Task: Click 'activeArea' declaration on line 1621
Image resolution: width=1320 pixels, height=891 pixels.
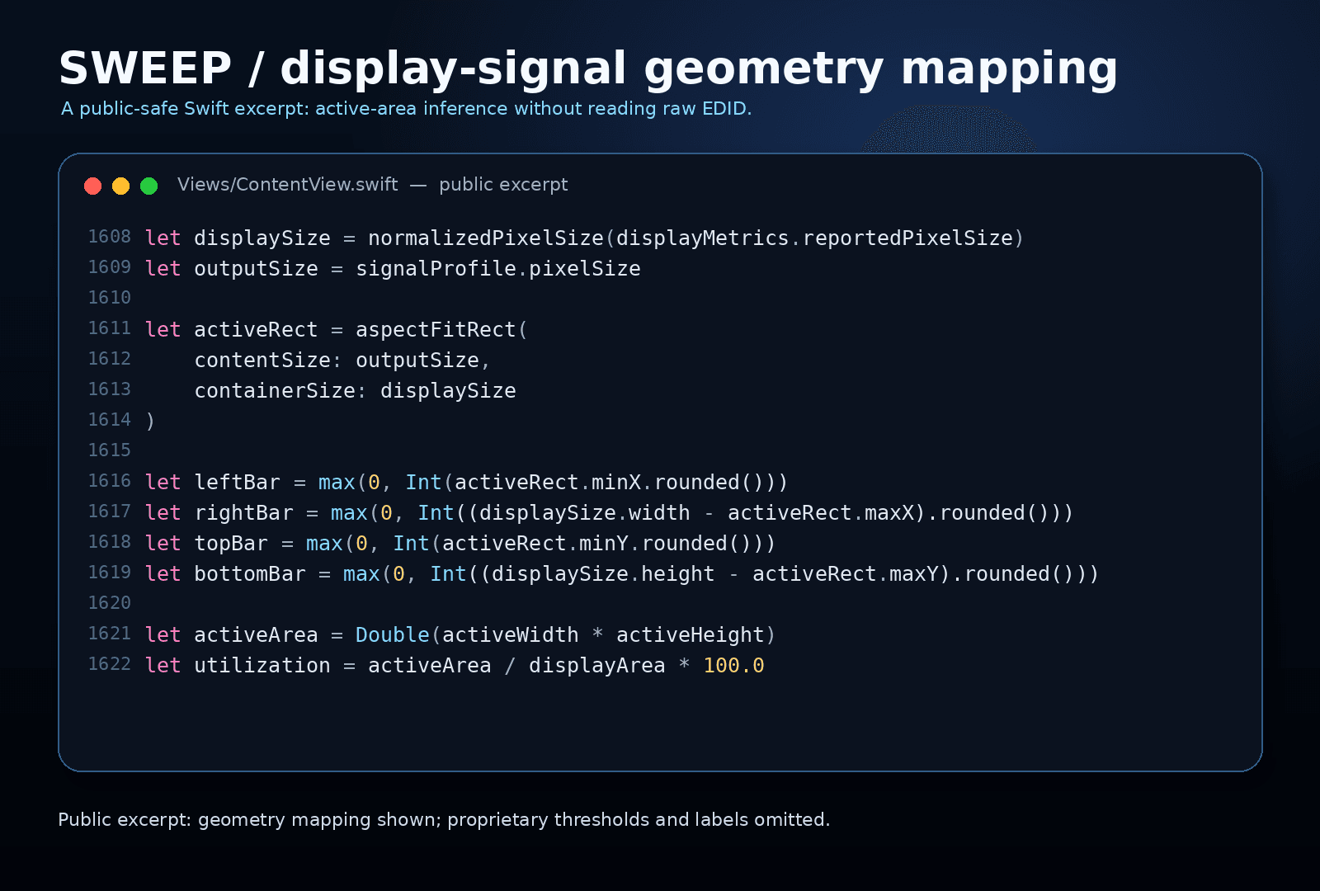Action: click(256, 635)
